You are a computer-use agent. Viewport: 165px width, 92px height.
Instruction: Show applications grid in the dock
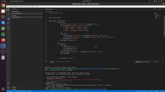[3, 89]
